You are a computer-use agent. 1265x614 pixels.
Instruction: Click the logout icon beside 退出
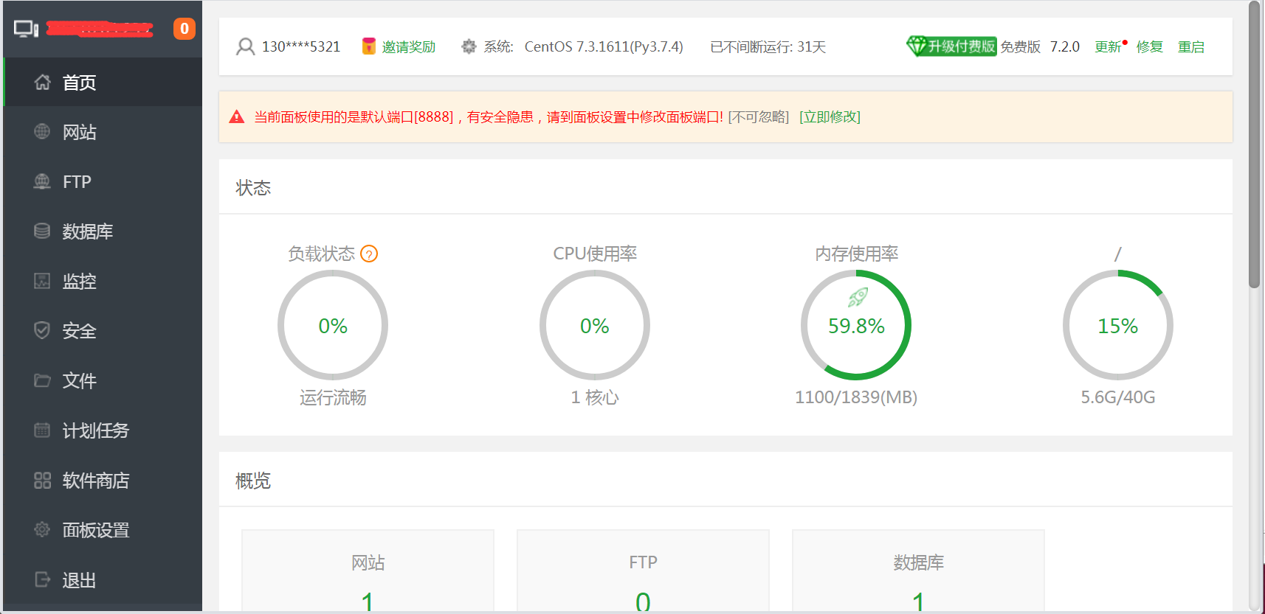[42, 579]
